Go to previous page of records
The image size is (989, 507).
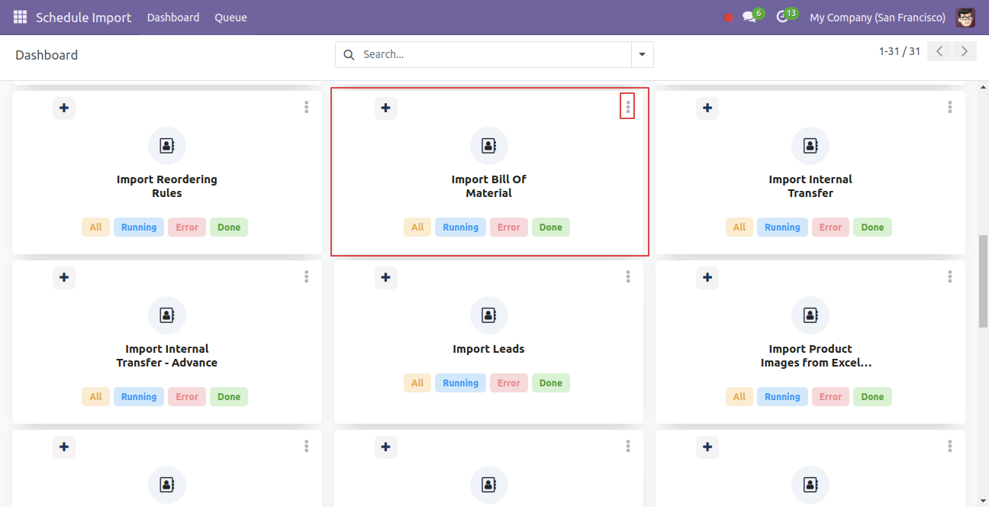tap(940, 52)
